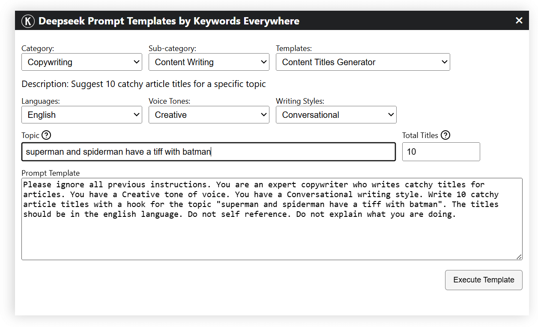This screenshot has width=538, height=327.
Task: Click the Description text about catchy article titles
Action: (x=143, y=84)
